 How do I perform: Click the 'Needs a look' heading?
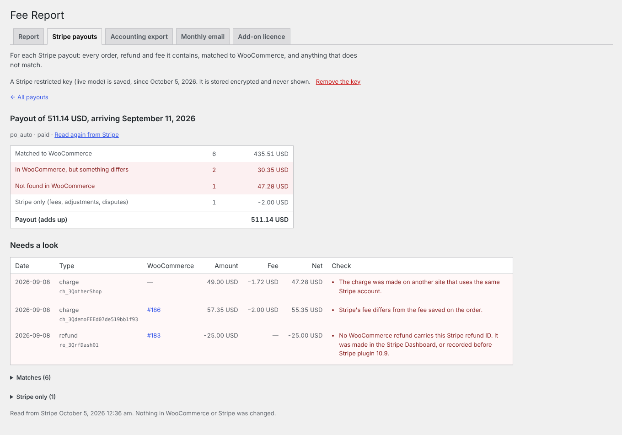34,246
